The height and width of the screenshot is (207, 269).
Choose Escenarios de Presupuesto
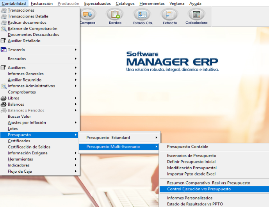(x=214, y=156)
